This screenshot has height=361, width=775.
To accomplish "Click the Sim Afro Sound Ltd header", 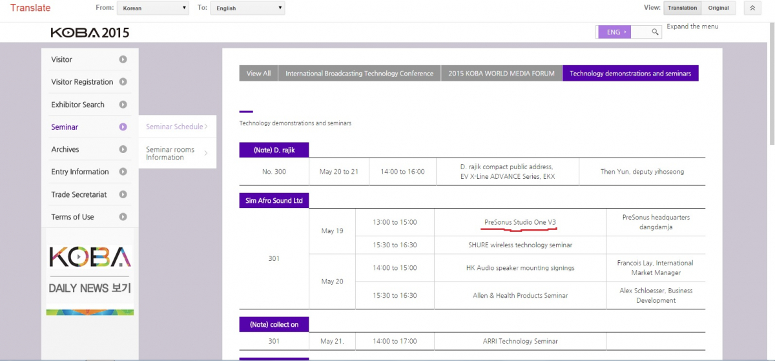I will (x=274, y=201).
